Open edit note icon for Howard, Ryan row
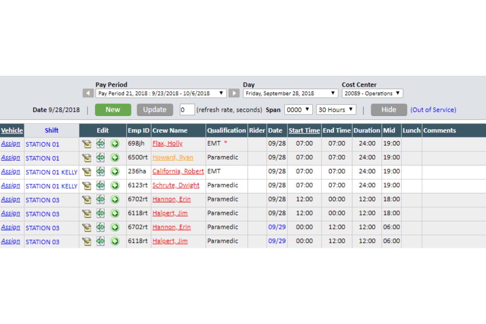The width and height of the screenshot is (486, 324). [87, 158]
